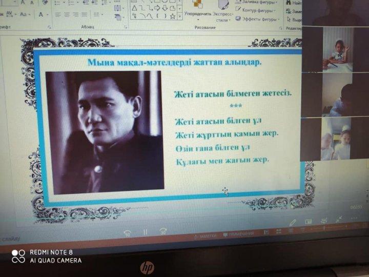This screenshot has height=277, width=369.
Task: Click the pause button on recording bar
Action: pos(145,232)
